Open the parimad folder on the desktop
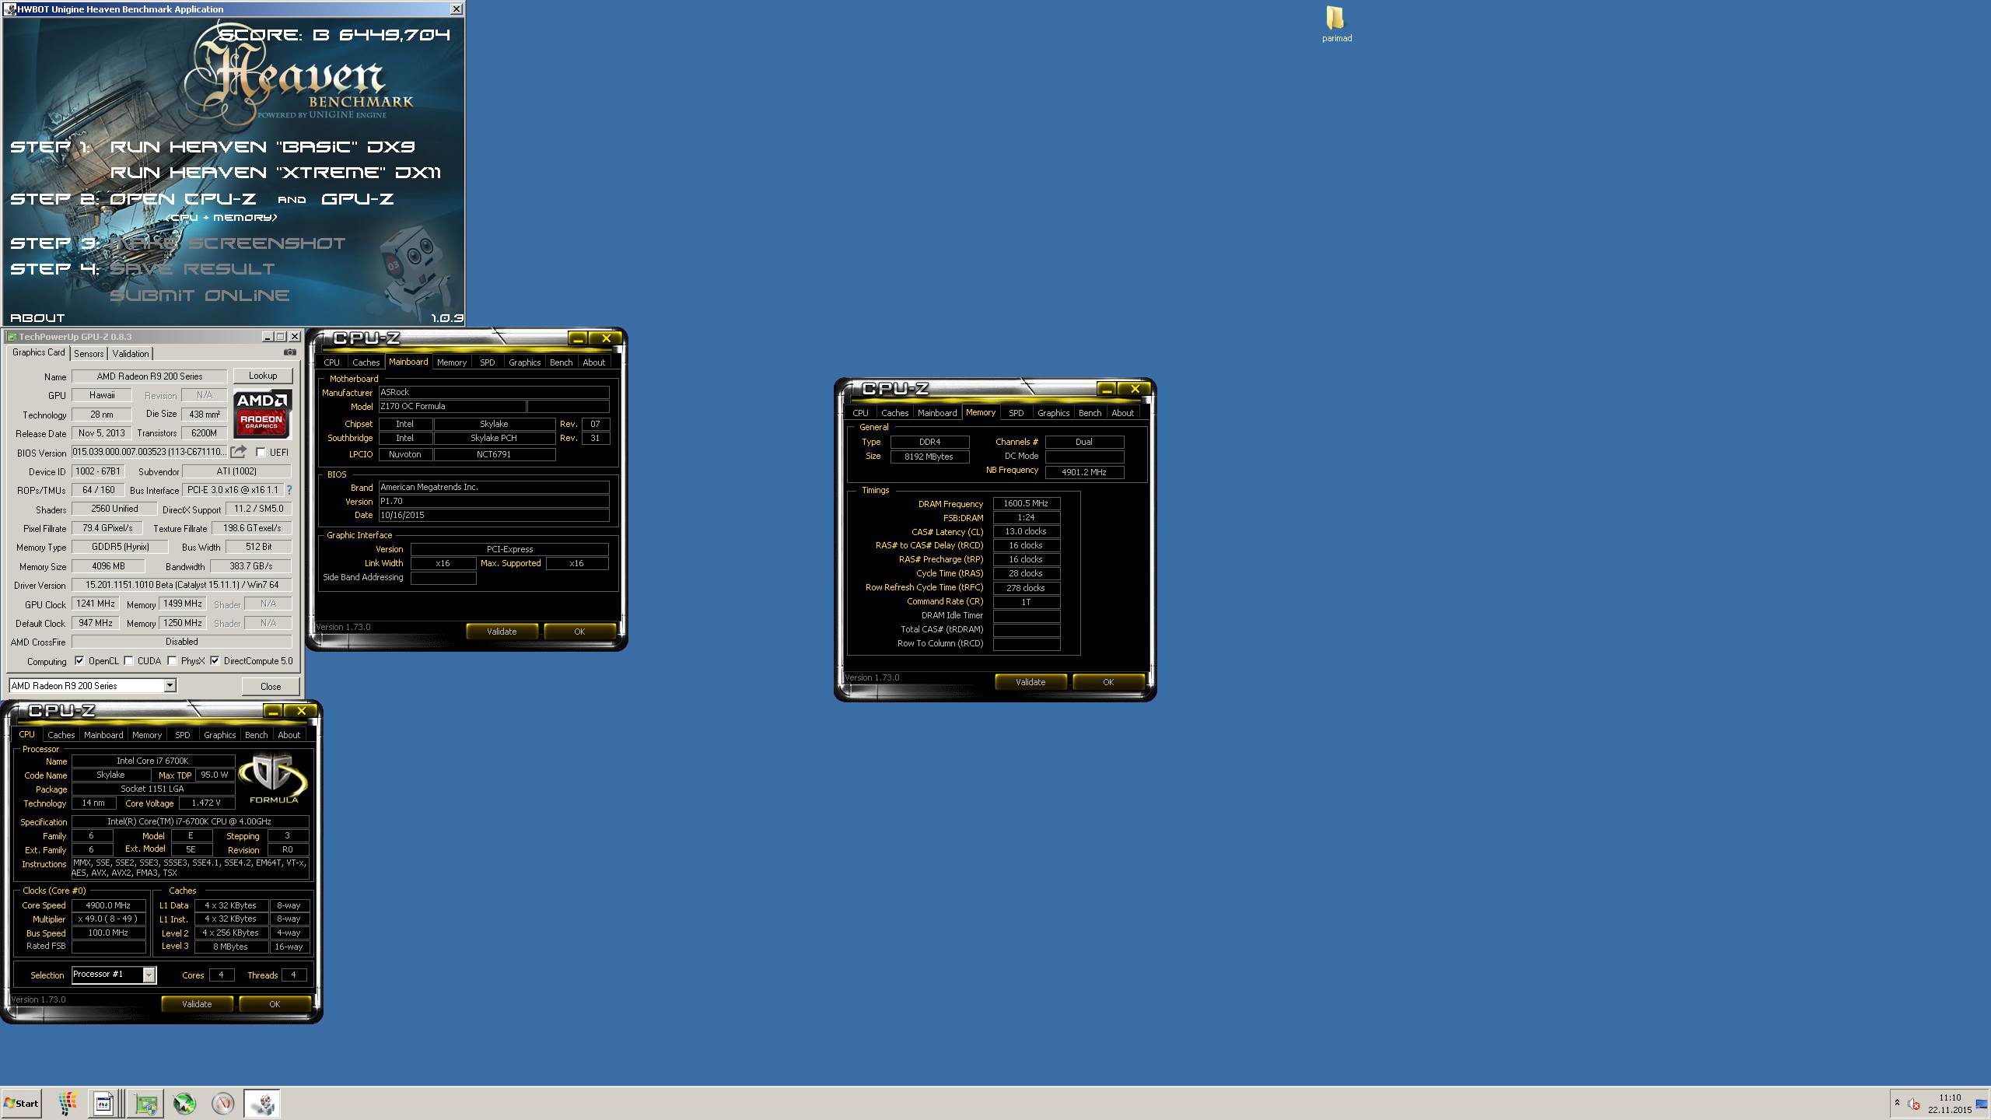Viewport: 1991px width, 1120px height. (1336, 24)
